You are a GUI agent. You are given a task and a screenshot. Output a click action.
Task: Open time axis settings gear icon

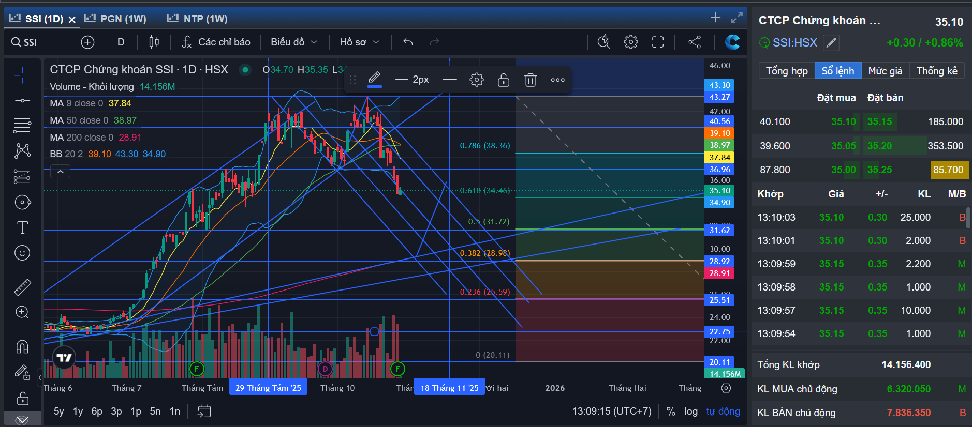click(x=726, y=388)
